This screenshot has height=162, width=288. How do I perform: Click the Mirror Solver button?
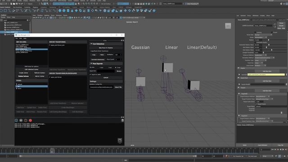click(x=40, y=76)
